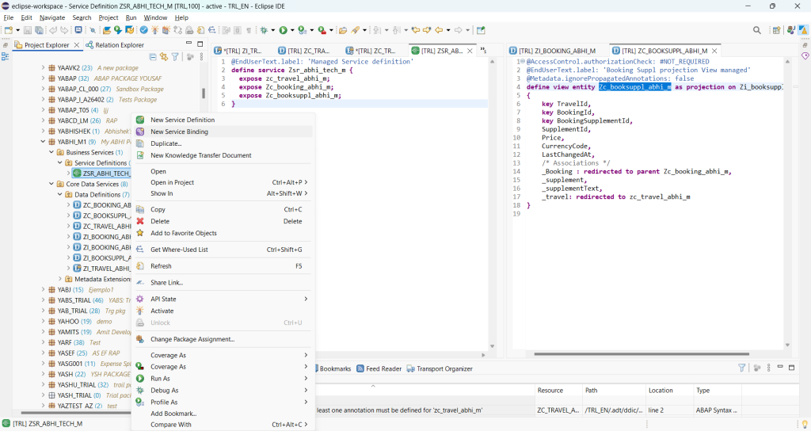This screenshot has height=431, width=811.
Task: Show hidden editor tabs list chevron
Action: [483, 50]
